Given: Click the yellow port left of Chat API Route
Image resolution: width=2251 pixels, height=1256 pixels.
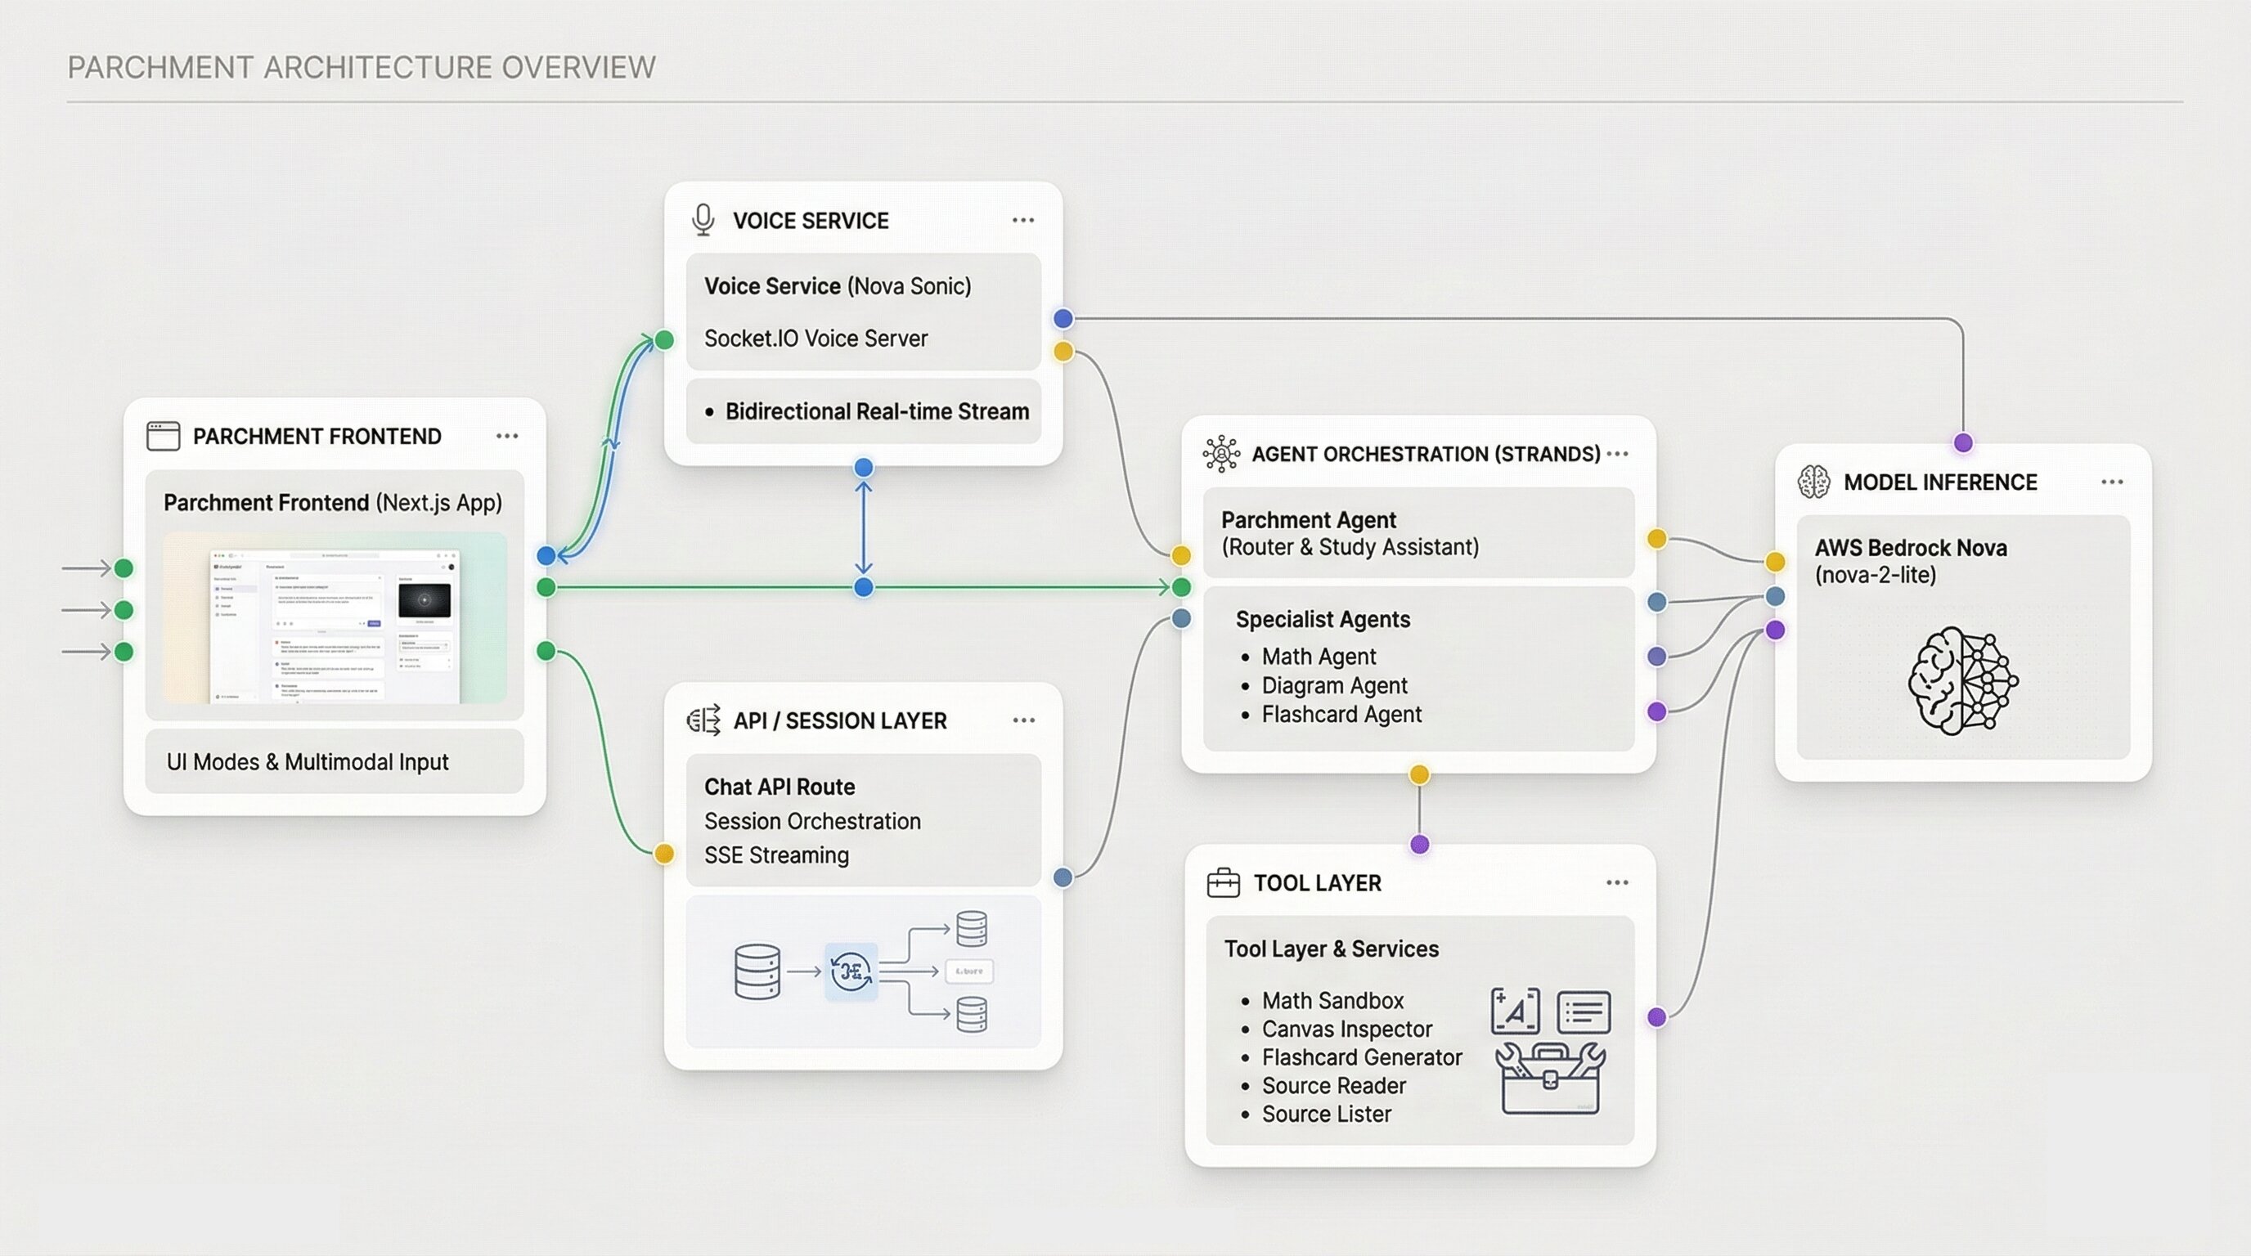Looking at the screenshot, I should coord(664,854).
